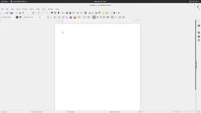Click the red Font Color icon
The width and height of the screenshot is (201, 113).
[x=75, y=17]
